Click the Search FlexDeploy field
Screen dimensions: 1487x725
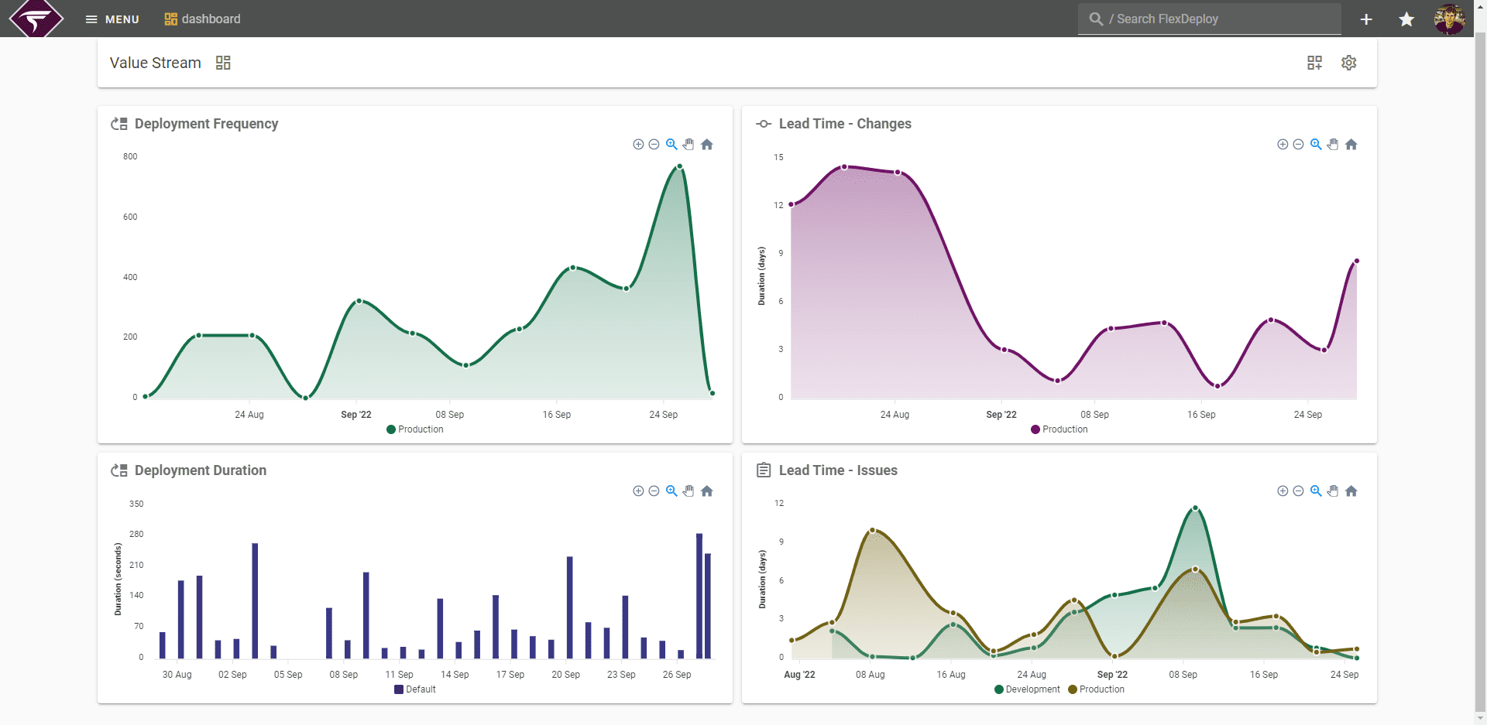click(1210, 19)
